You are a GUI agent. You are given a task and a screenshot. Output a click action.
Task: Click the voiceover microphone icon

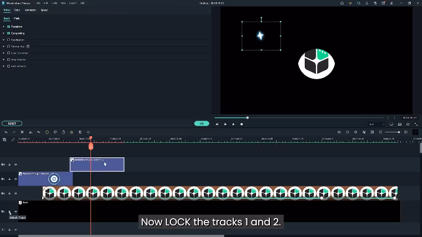click(355, 132)
